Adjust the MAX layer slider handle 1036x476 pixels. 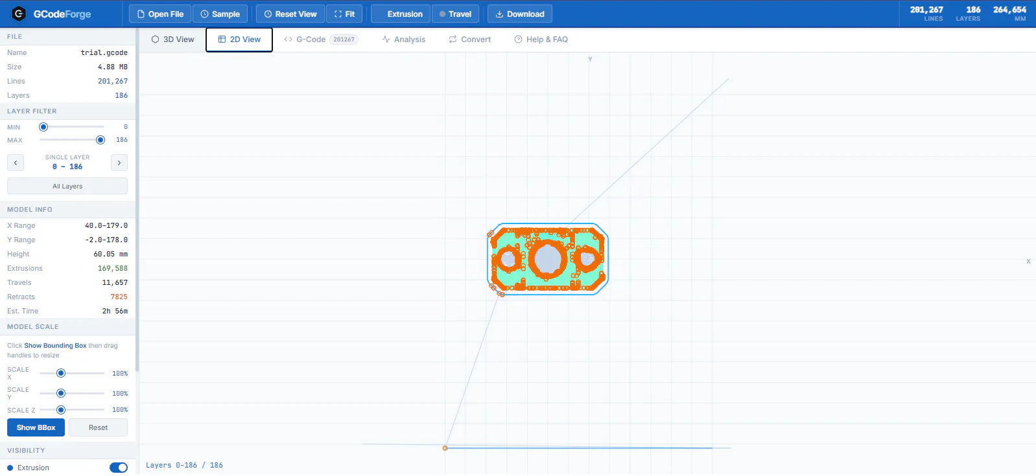pyautogui.click(x=100, y=140)
